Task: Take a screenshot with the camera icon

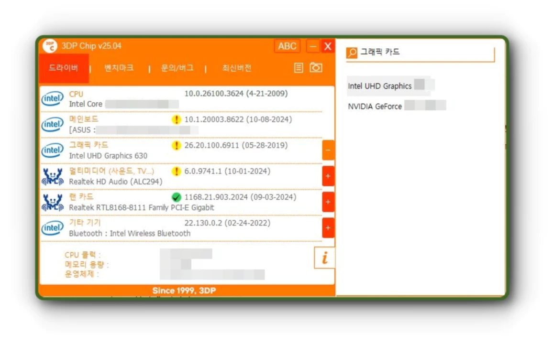Action: 316,67
